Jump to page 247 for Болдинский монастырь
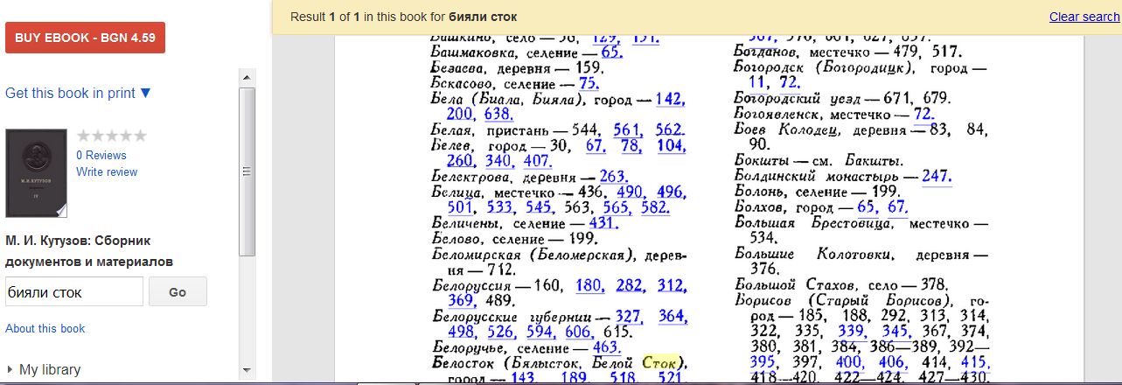 point(936,176)
